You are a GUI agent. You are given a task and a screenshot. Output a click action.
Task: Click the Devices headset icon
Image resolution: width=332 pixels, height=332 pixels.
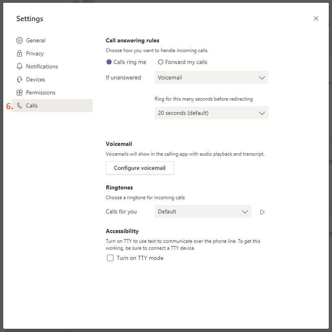19,79
